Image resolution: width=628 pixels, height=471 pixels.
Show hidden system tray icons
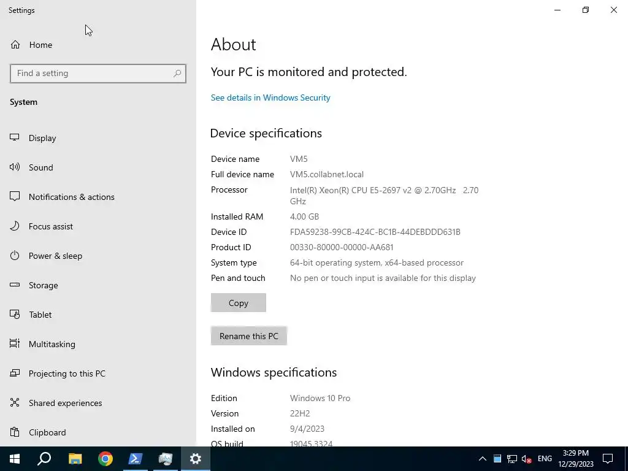483,459
